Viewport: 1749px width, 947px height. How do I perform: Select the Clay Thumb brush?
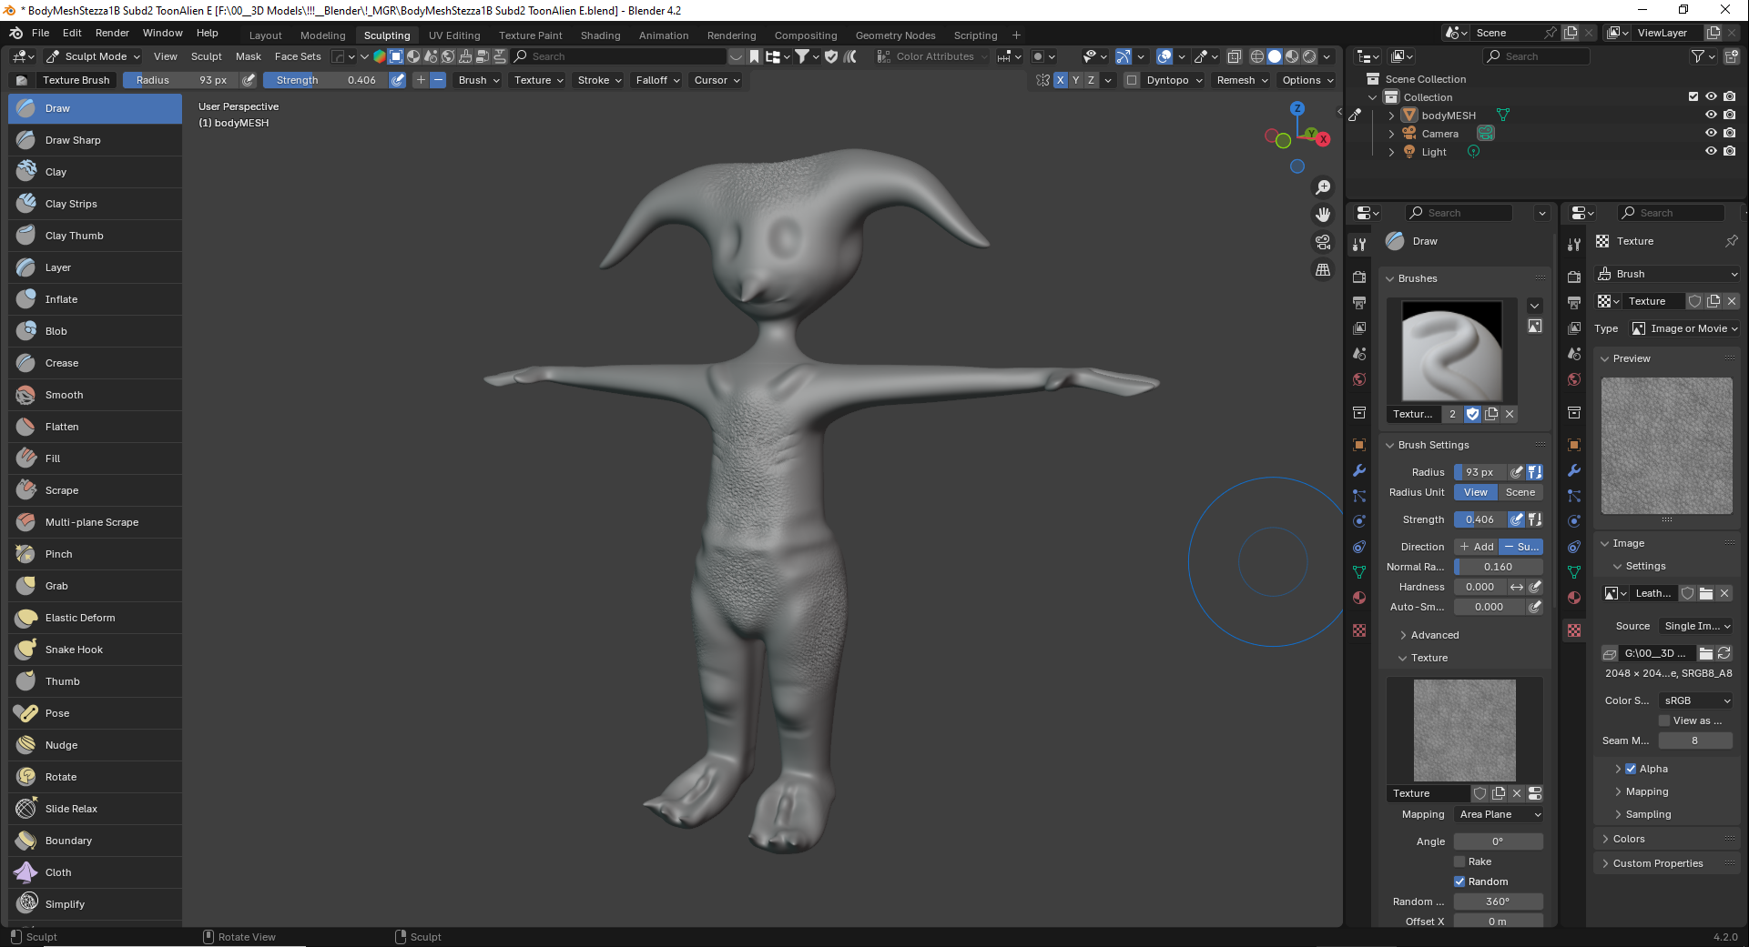[x=96, y=236]
